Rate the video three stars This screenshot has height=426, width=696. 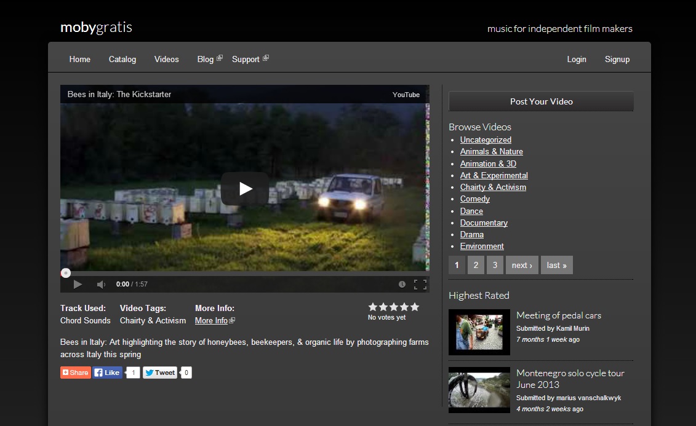tap(394, 307)
